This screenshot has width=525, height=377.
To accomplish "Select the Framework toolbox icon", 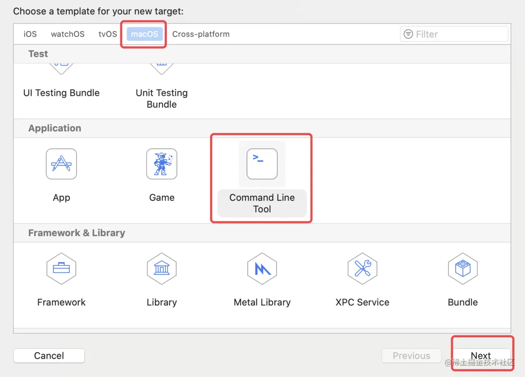I will tap(61, 268).
